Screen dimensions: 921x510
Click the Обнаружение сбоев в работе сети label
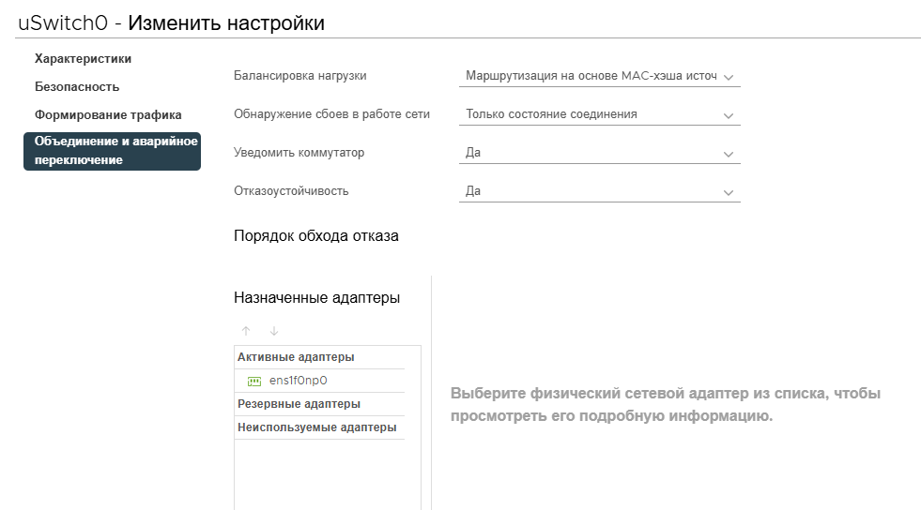pyautogui.click(x=331, y=114)
